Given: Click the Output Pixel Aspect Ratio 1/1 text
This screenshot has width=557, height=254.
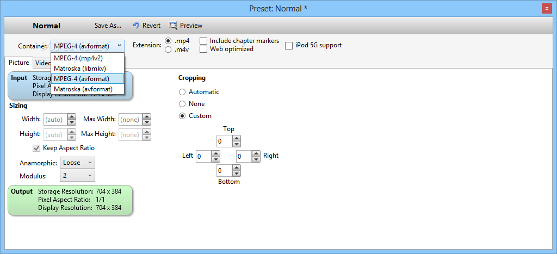Looking at the screenshot, I should click(71, 200).
